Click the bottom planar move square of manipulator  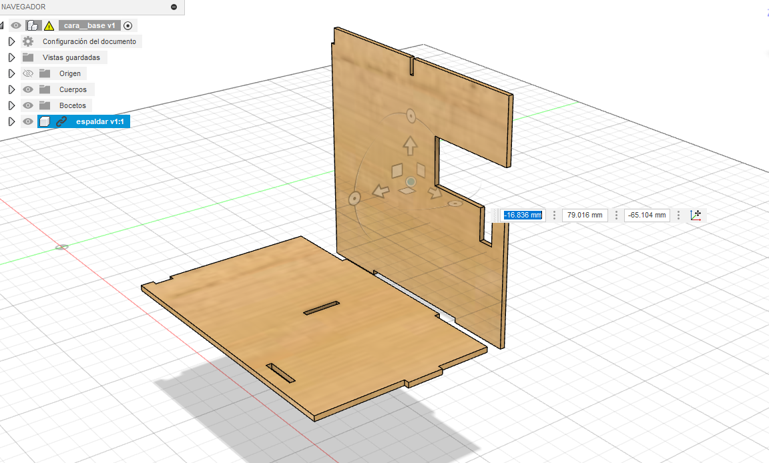point(407,191)
